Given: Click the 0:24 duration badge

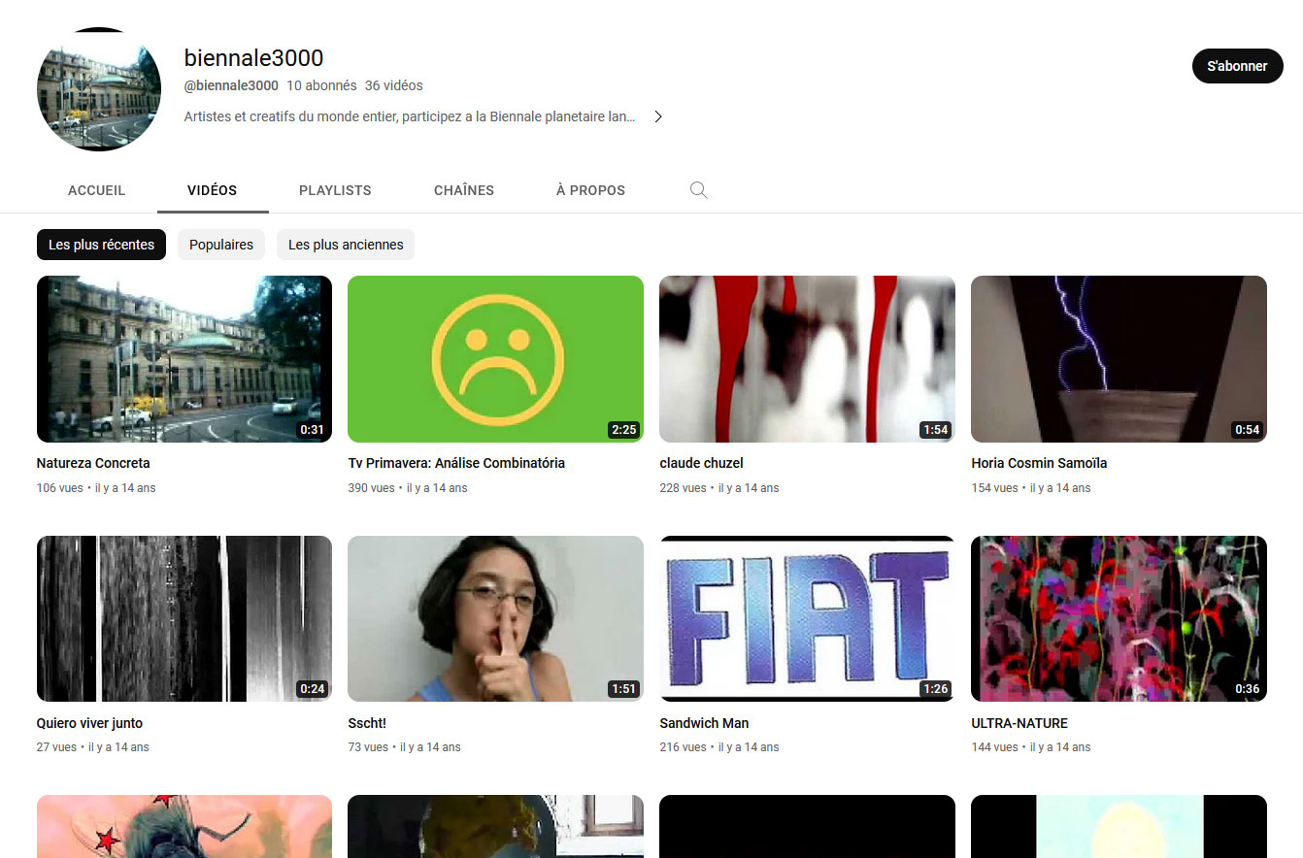Looking at the screenshot, I should tap(312, 689).
